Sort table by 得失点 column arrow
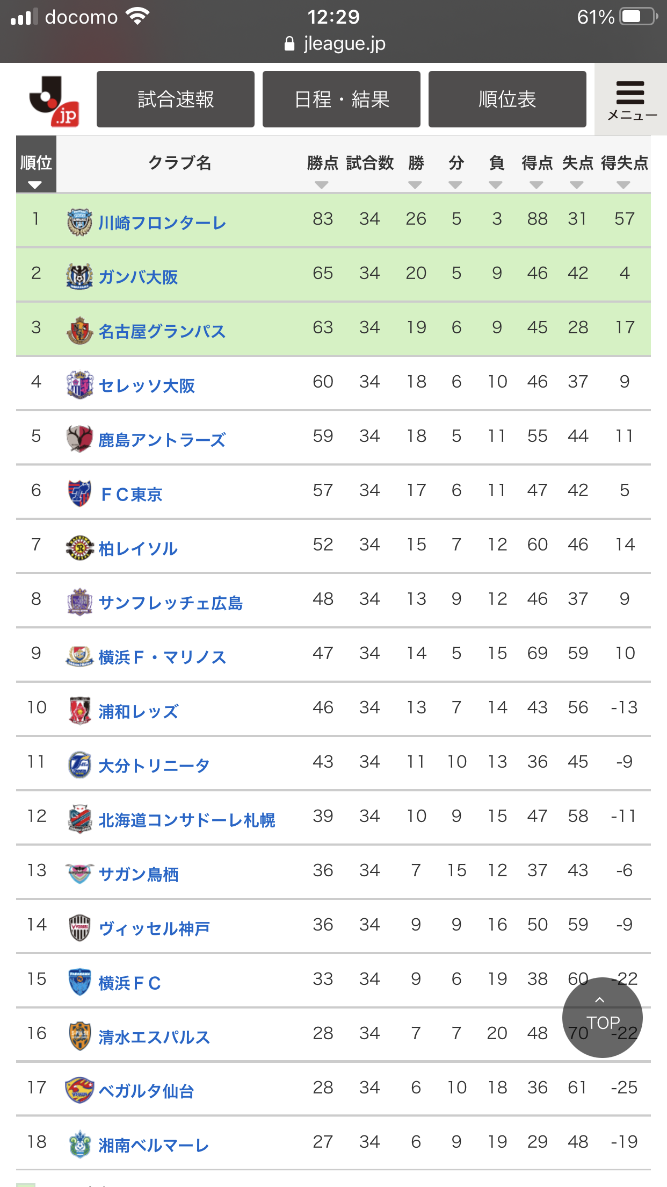The height and width of the screenshot is (1187, 667). pos(624,185)
